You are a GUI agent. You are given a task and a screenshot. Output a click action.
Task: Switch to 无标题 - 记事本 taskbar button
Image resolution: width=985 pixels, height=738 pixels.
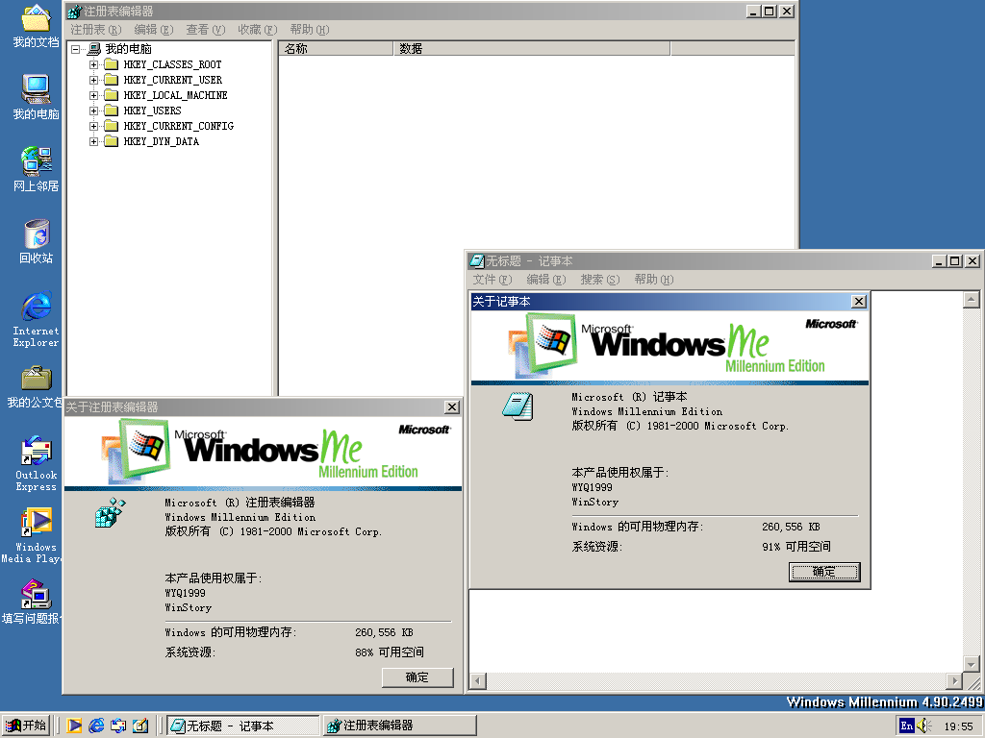(x=243, y=726)
